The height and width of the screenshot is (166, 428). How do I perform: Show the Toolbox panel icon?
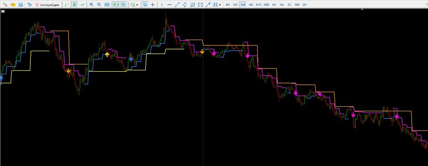21,4
